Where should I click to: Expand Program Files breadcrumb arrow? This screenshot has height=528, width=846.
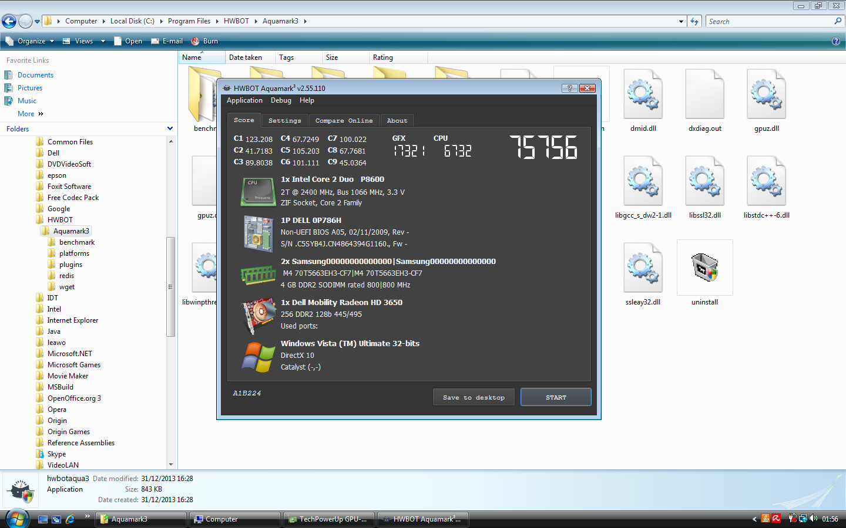point(217,21)
